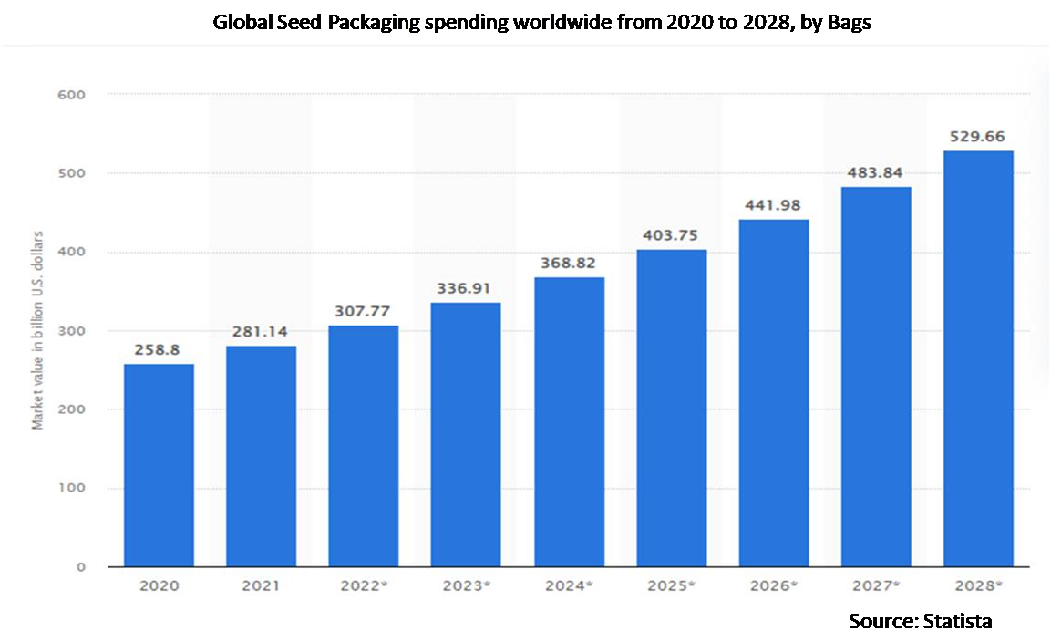Click the 2028* x-axis label
Viewport: 1051px width, 642px height.
coord(978,588)
